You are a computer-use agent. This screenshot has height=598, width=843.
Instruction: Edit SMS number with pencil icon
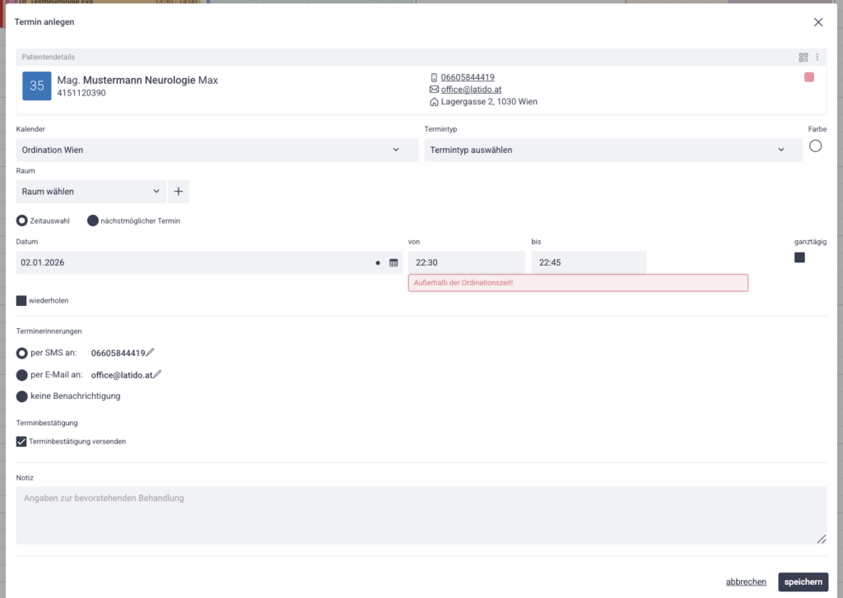click(x=151, y=353)
